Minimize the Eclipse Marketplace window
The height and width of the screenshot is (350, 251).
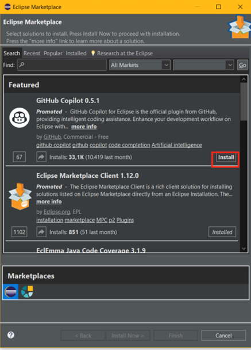(x=197, y=7)
